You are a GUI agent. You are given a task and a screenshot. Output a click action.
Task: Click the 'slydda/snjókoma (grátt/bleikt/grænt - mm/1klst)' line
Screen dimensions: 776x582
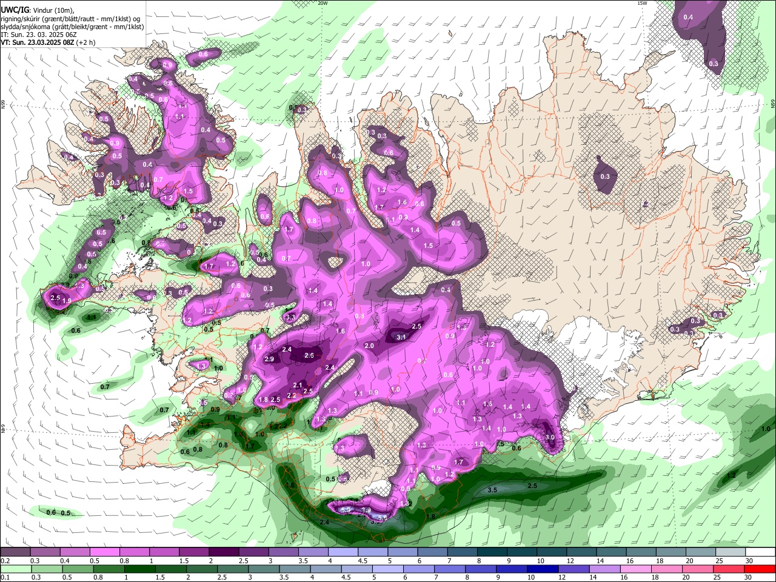72,27
